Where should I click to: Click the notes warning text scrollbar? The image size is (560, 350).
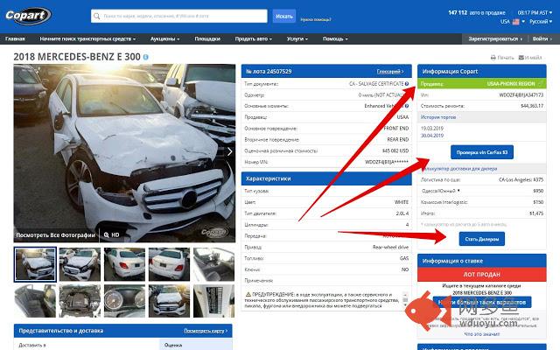coord(405,300)
